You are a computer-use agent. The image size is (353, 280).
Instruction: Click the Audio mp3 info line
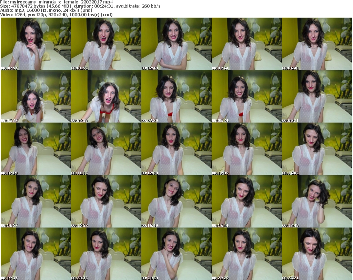(46, 10)
